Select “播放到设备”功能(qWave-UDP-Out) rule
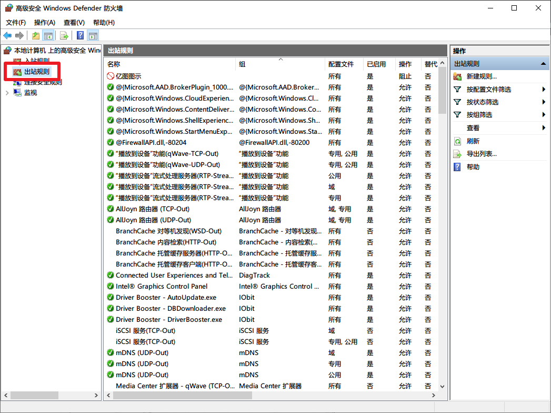551x413 pixels. click(271, 165)
